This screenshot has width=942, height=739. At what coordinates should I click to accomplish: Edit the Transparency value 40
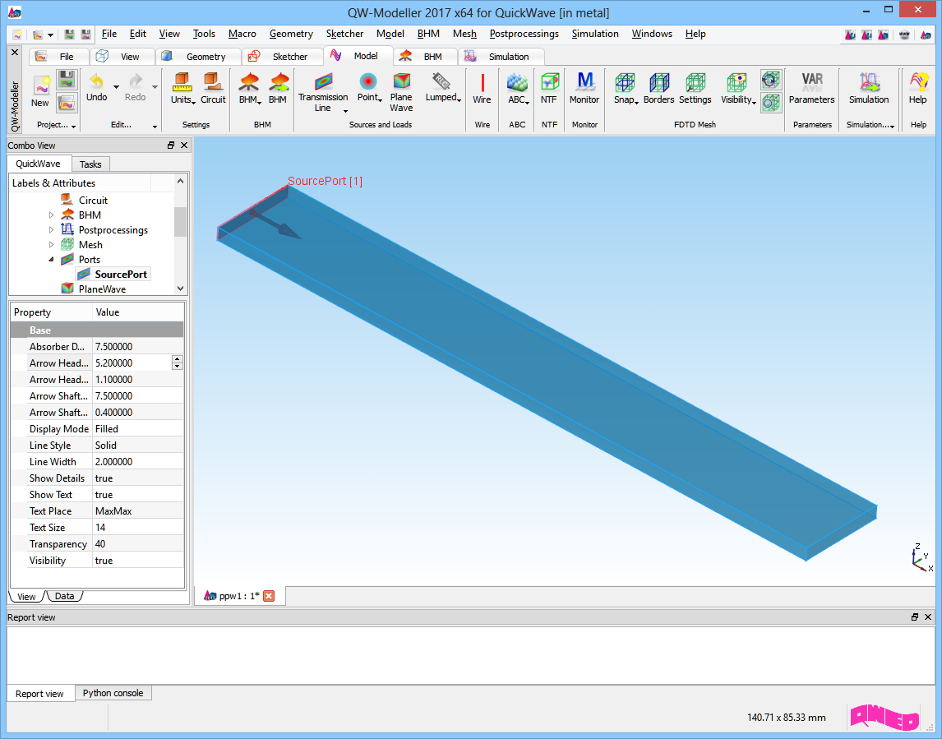coord(138,543)
